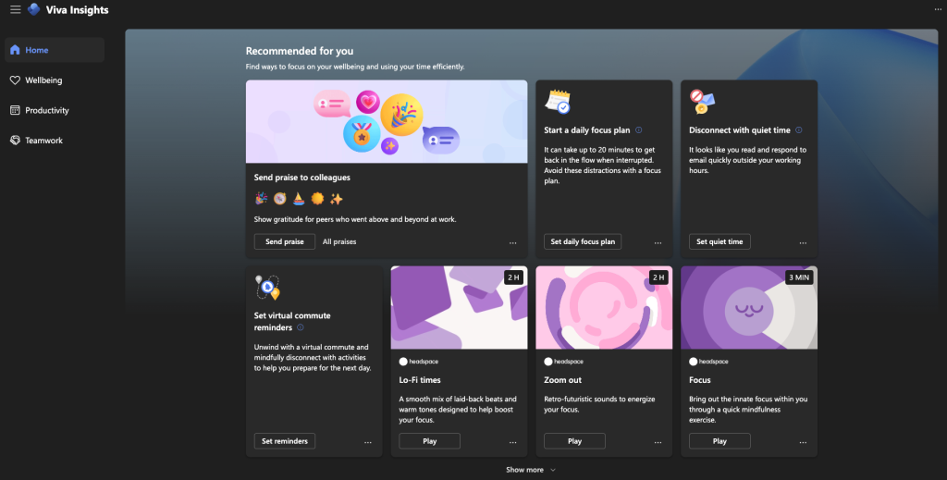Screen dimensions: 947x480
Task: Open the Productivity section
Action: coord(46,110)
